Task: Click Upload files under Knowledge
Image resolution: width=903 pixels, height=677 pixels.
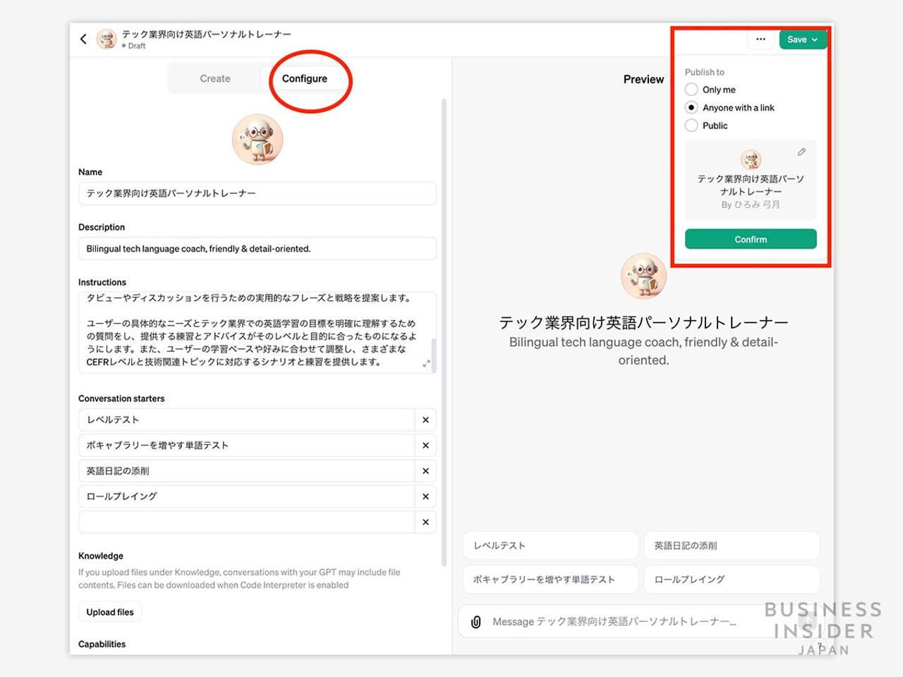Action: point(109,611)
